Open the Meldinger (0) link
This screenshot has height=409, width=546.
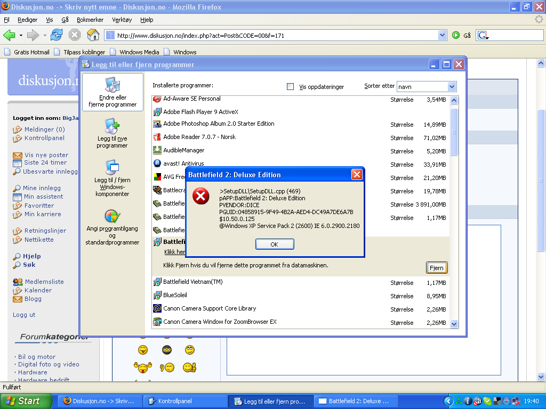pos(45,129)
